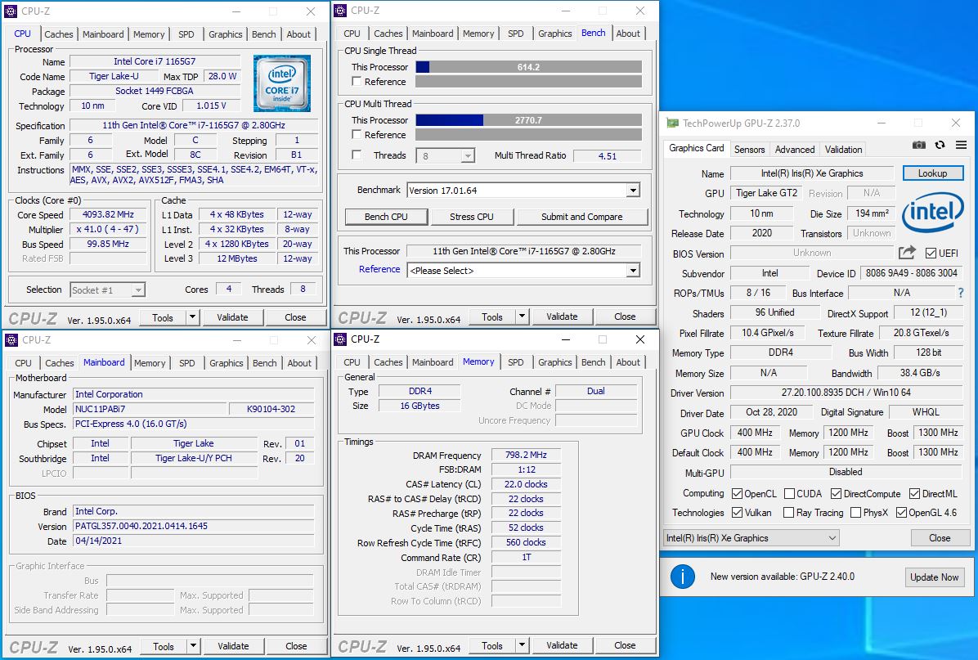The height and width of the screenshot is (660, 978).
Task: Switch to Caches tab in CPU window
Action: pyautogui.click(x=59, y=34)
